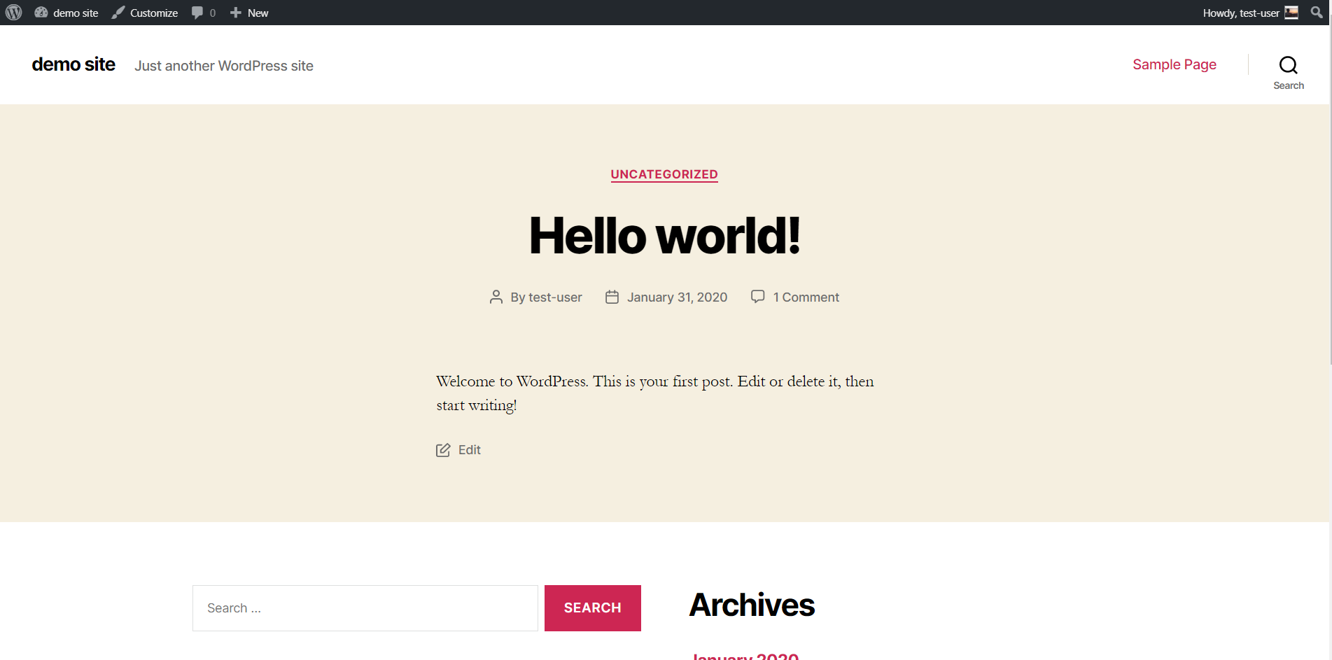Click the tagline 'Just another WordPress site'
This screenshot has height=660, width=1332.
pos(224,66)
